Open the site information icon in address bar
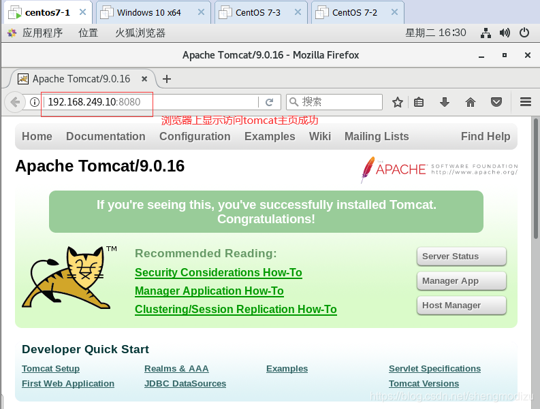The width and height of the screenshot is (540, 409). (35, 102)
